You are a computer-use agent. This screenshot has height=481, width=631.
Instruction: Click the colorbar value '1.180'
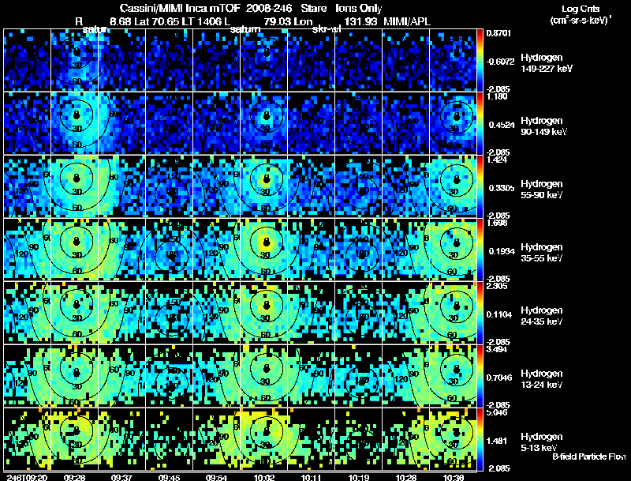point(497,96)
